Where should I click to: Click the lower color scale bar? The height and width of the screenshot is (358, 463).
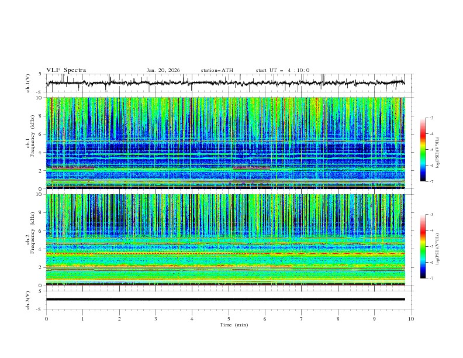423,246
